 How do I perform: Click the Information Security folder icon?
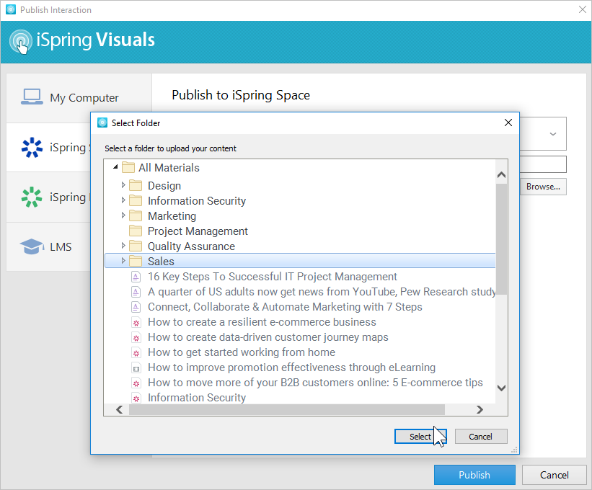point(136,200)
